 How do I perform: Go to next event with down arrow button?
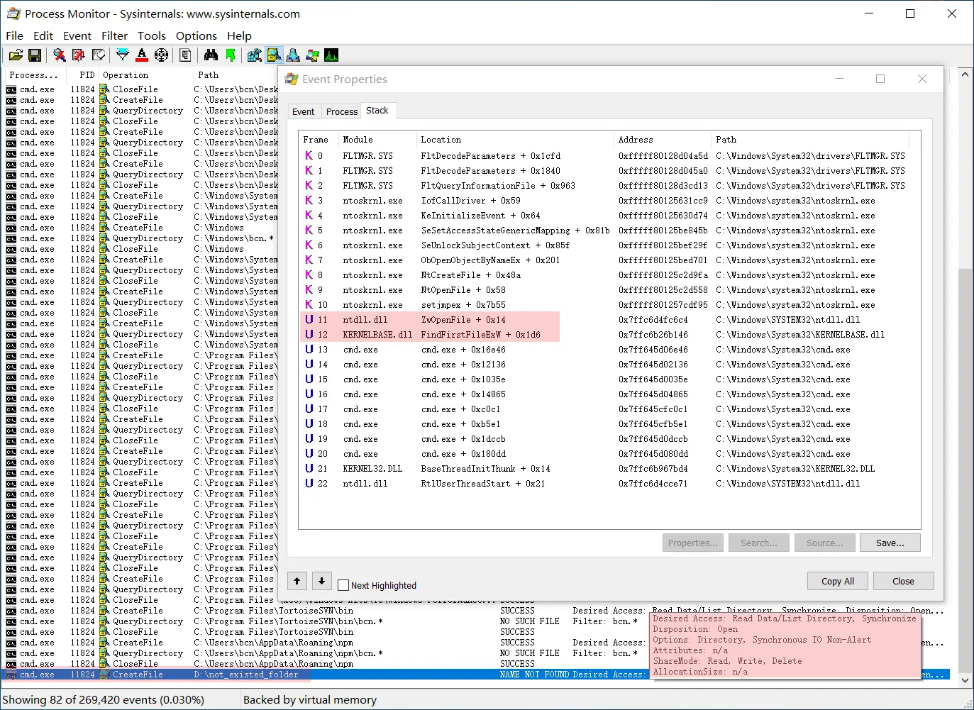pyautogui.click(x=322, y=581)
